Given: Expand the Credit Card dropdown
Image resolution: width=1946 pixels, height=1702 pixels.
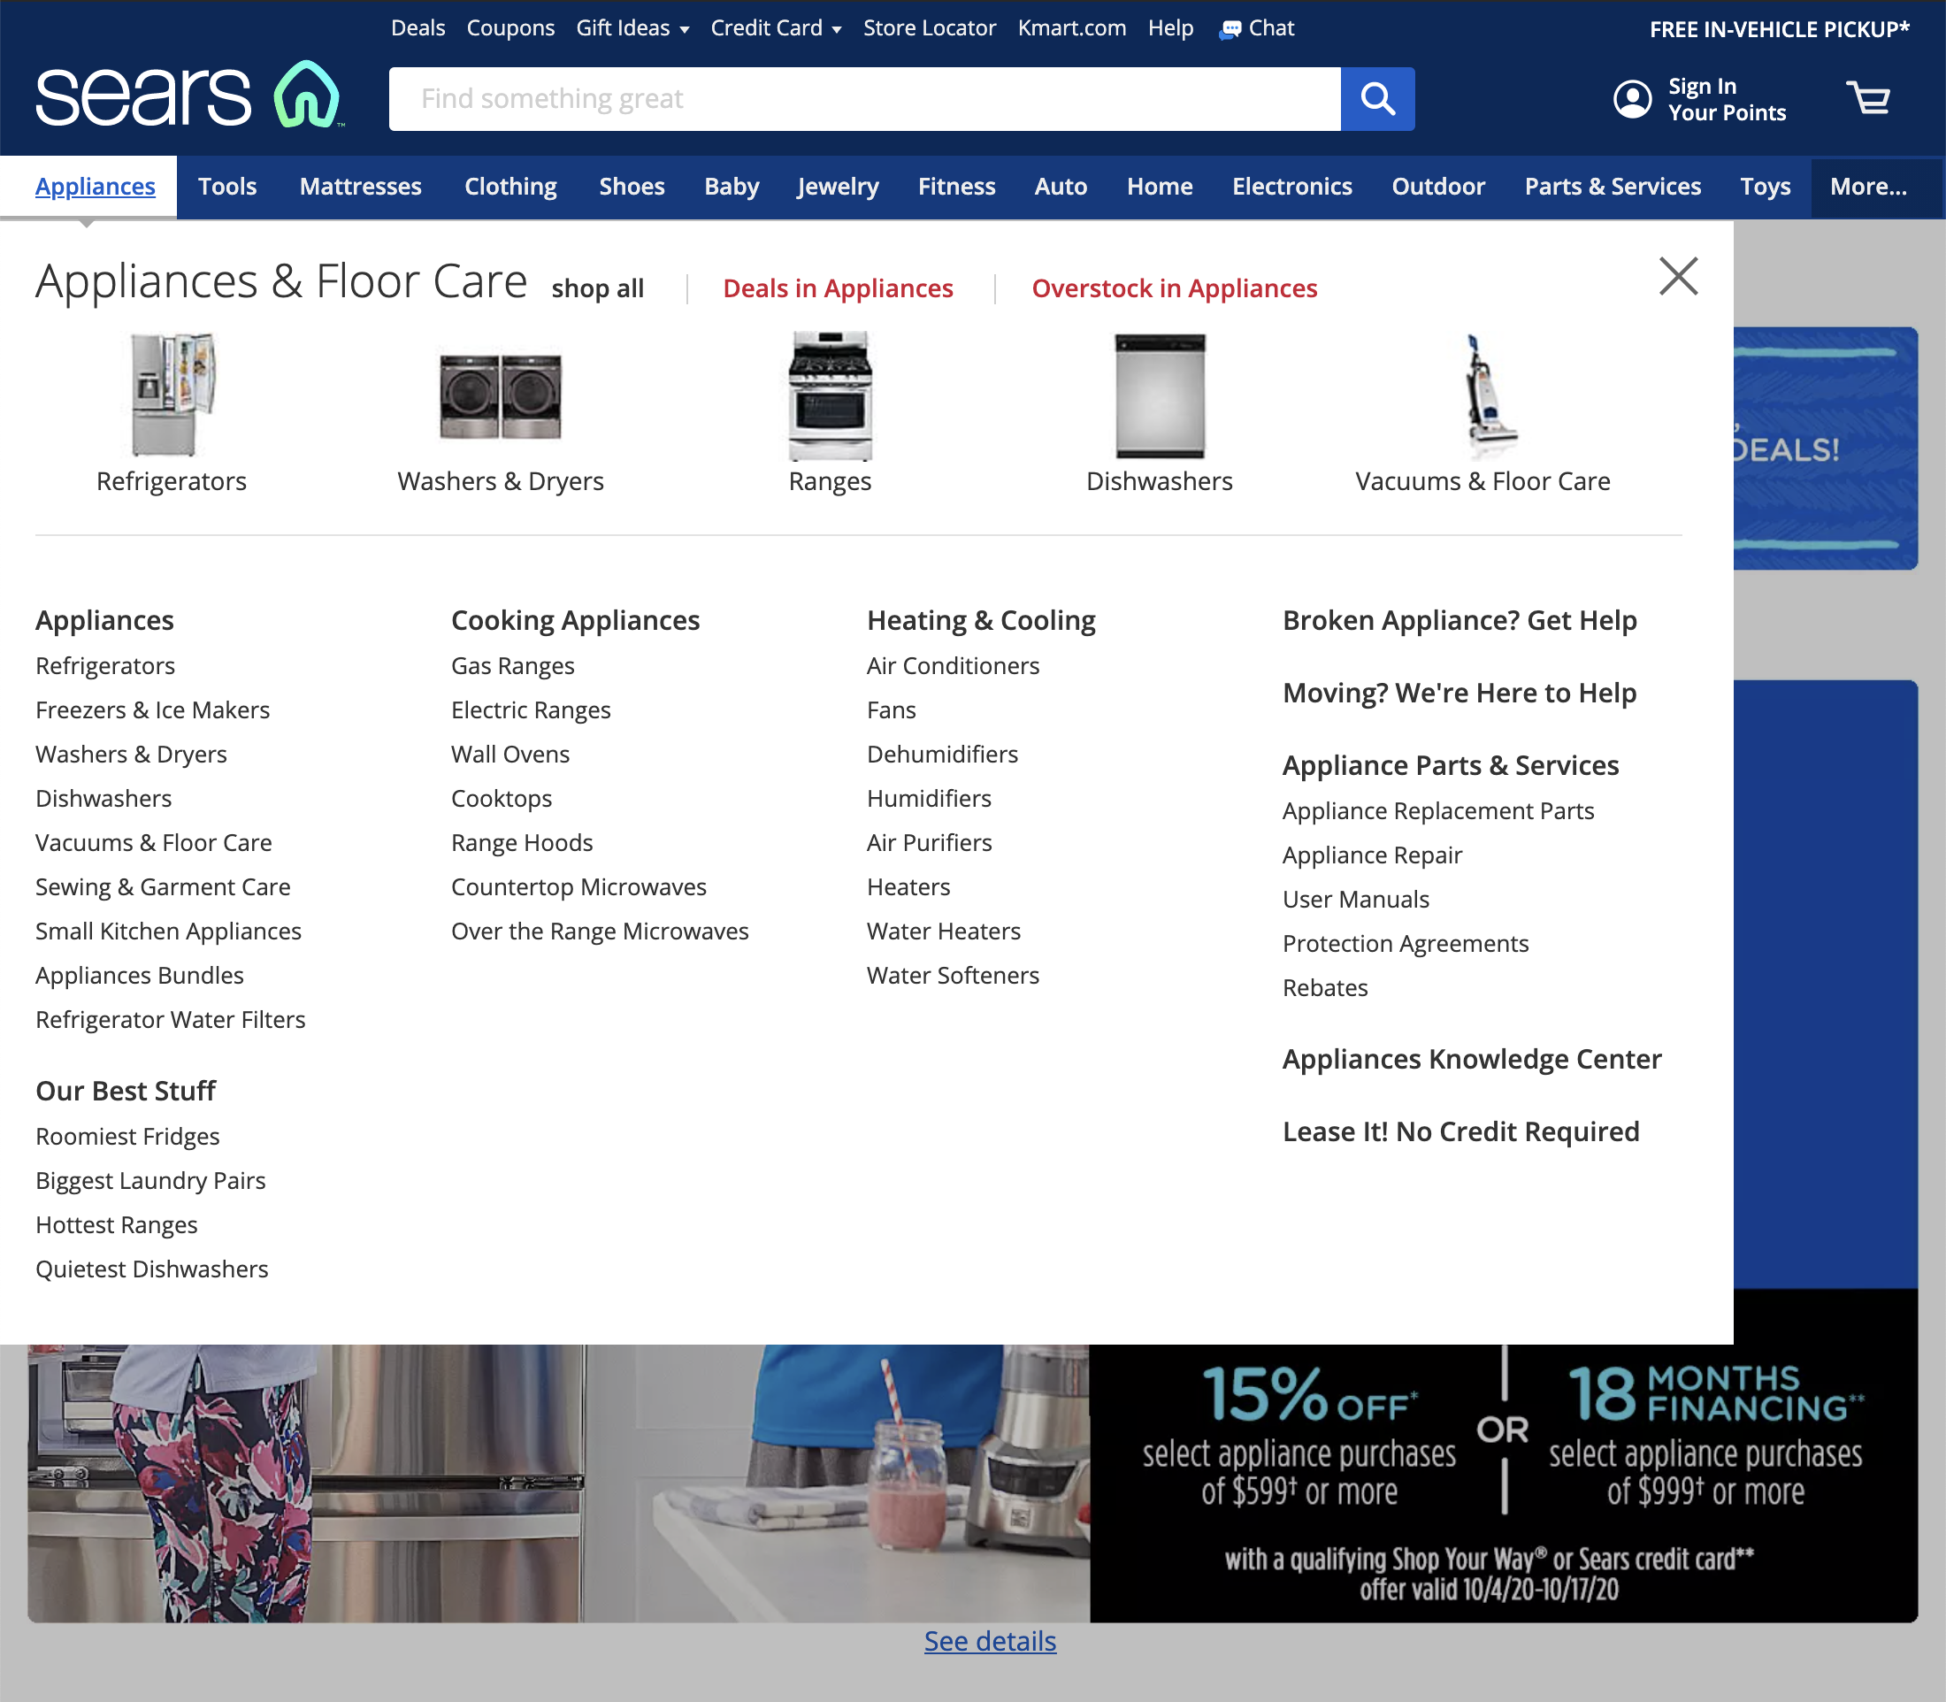Looking at the screenshot, I should coord(776,28).
